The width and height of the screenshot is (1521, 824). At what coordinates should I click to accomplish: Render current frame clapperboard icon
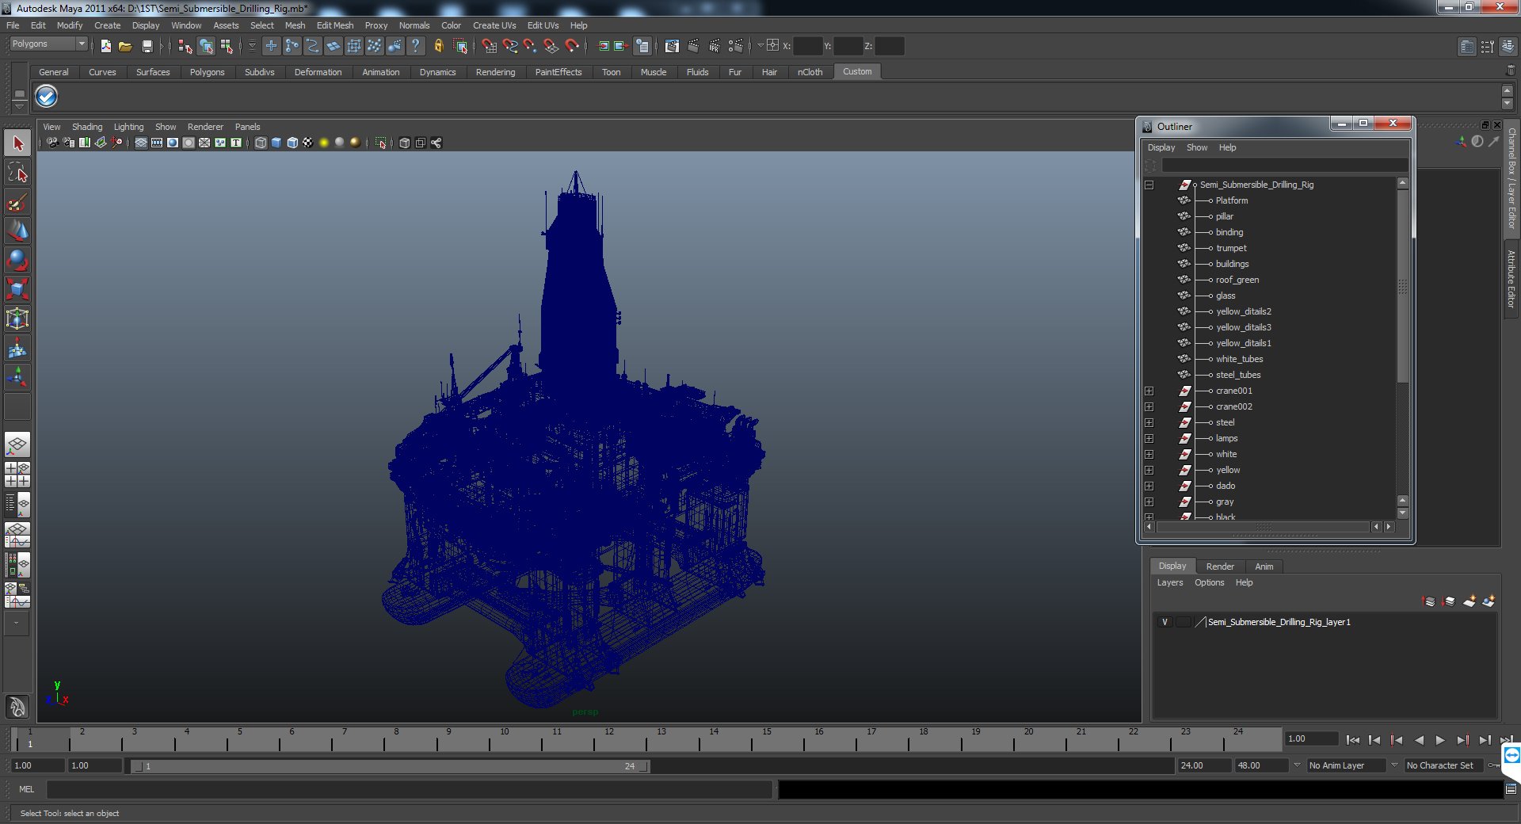pos(693,46)
